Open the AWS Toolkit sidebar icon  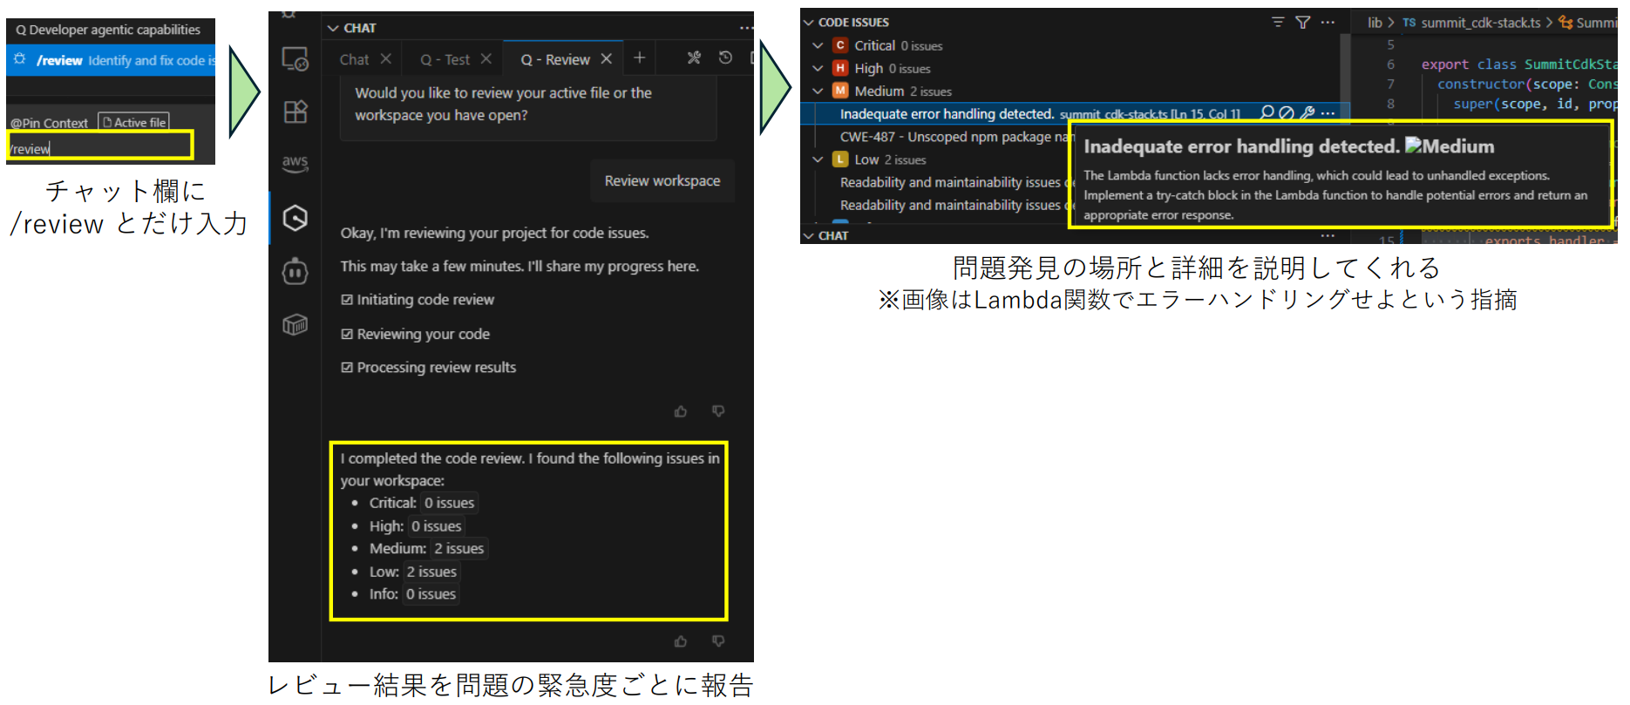[295, 163]
